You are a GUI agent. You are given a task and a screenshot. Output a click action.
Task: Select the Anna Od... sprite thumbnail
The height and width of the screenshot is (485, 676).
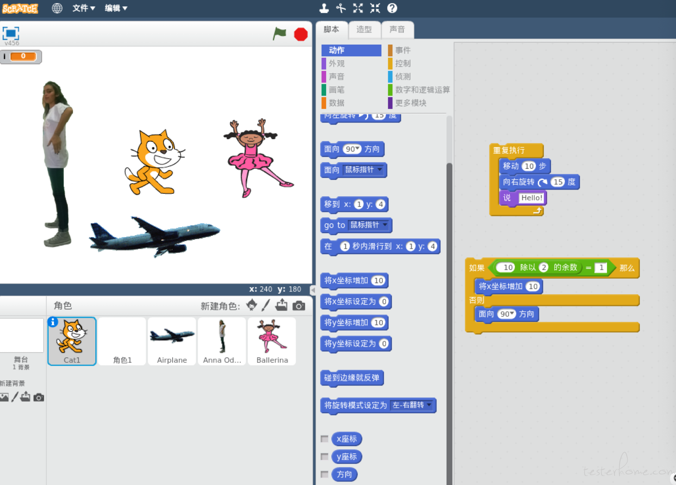tap(222, 341)
